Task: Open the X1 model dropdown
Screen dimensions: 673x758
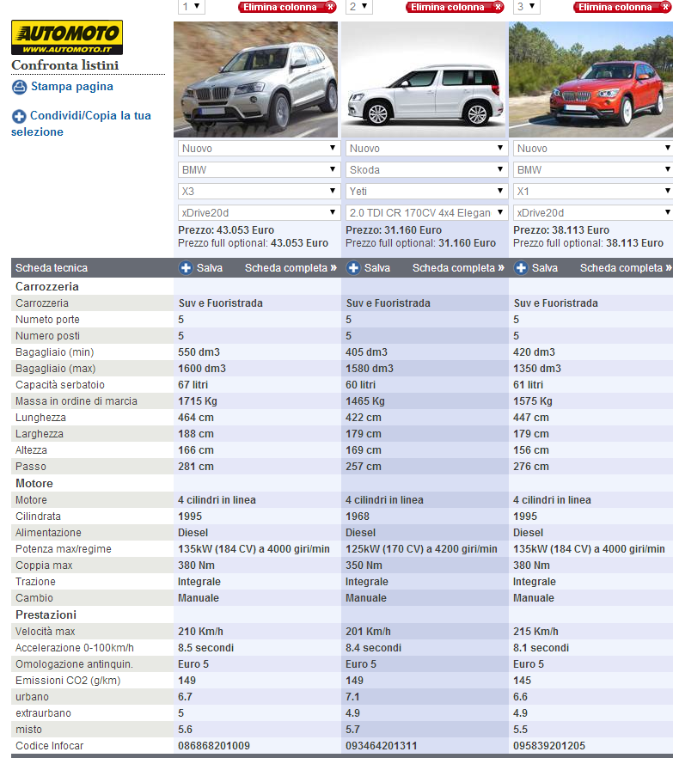Action: click(593, 191)
